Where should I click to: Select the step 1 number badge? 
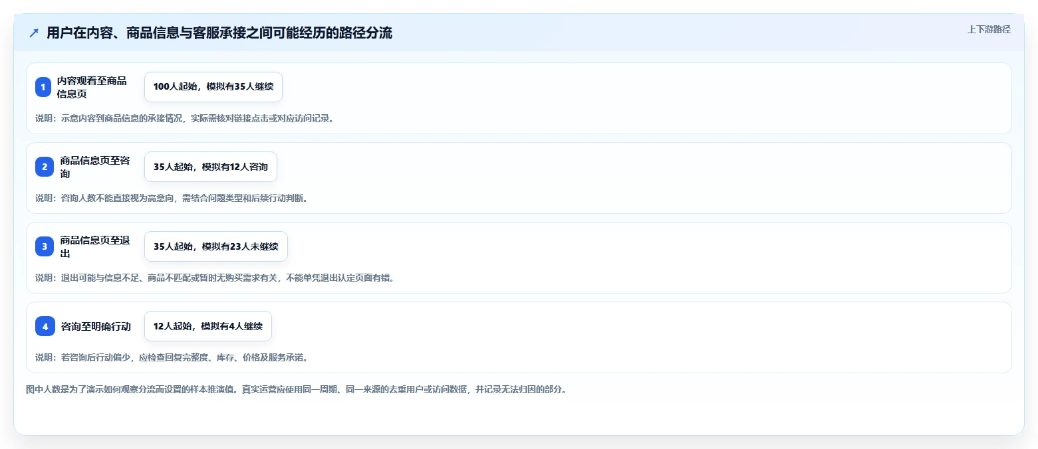[43, 87]
